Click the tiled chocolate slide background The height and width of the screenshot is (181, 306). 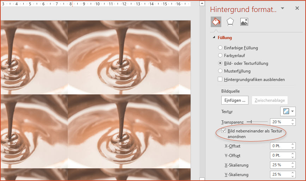(x=95, y=100)
